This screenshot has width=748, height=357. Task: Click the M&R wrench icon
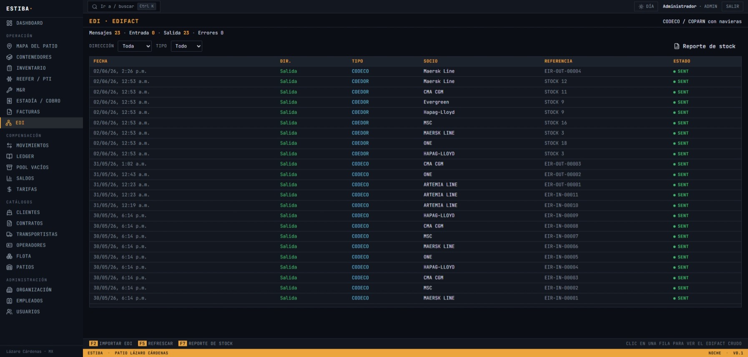pyautogui.click(x=9, y=90)
